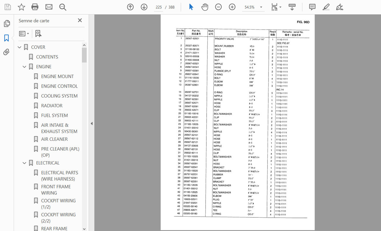This screenshot has width=381, height=231.
Task: Click the Save file icon
Action: coord(7,7)
